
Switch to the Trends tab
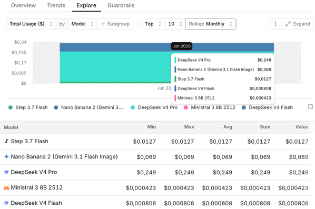56,5
